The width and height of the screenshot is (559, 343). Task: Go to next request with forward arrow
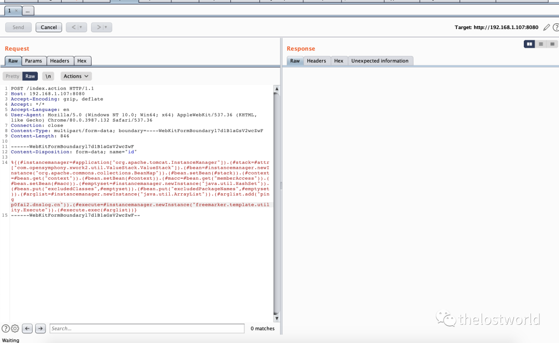point(99,27)
